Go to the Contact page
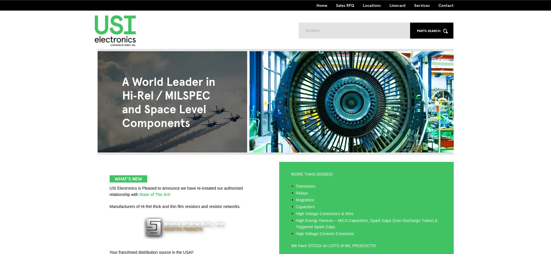This screenshot has height=254, width=551. click(446, 5)
